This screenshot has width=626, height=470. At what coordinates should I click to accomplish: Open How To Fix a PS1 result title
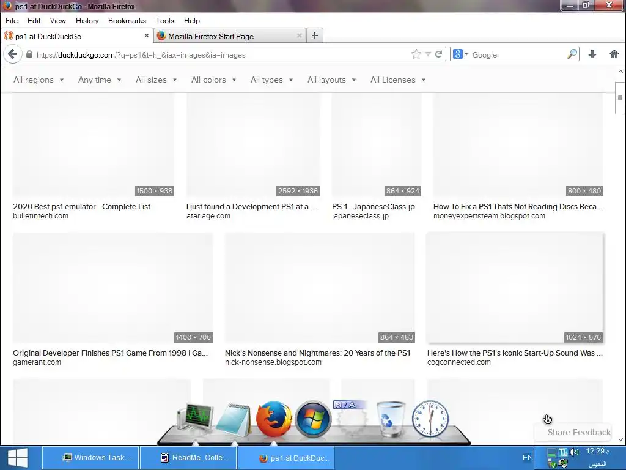tap(518, 207)
